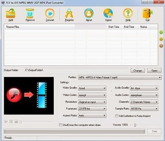This screenshot has height=141, width=165.
Task: Enable Add Letterbox to Keep Aspect
Action: point(117,116)
